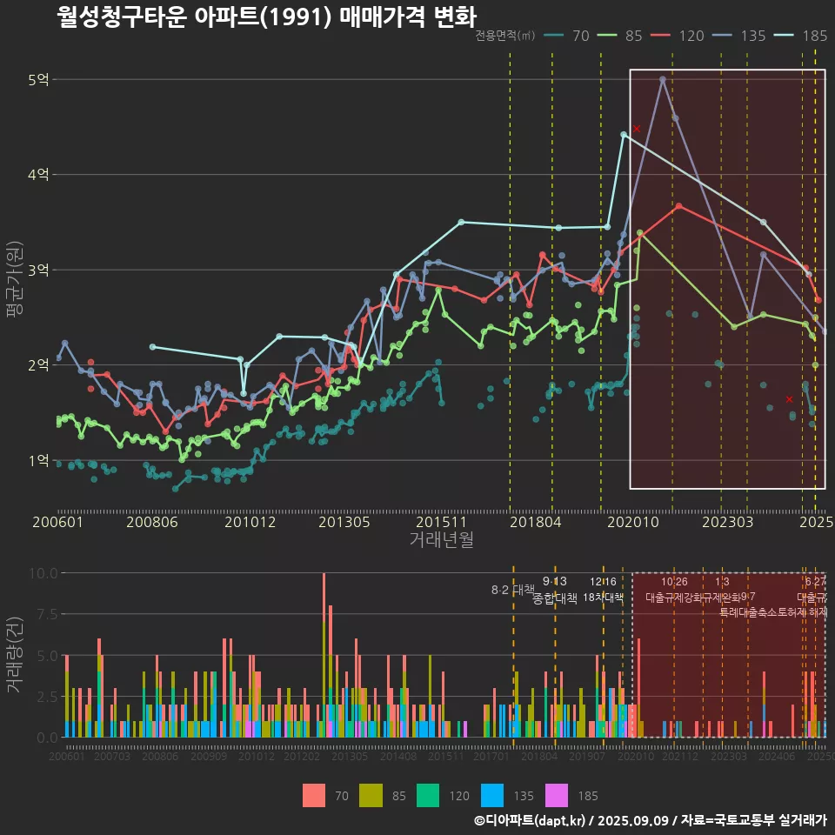Click the 8·2 대책 policy label
The height and width of the screenshot is (835, 835).
coord(512,590)
